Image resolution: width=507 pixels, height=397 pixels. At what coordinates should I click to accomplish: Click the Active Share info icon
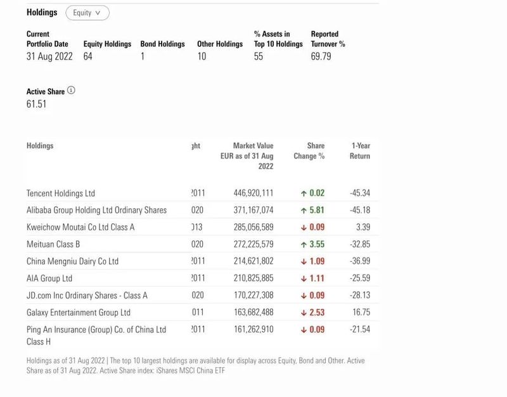pyautogui.click(x=71, y=91)
